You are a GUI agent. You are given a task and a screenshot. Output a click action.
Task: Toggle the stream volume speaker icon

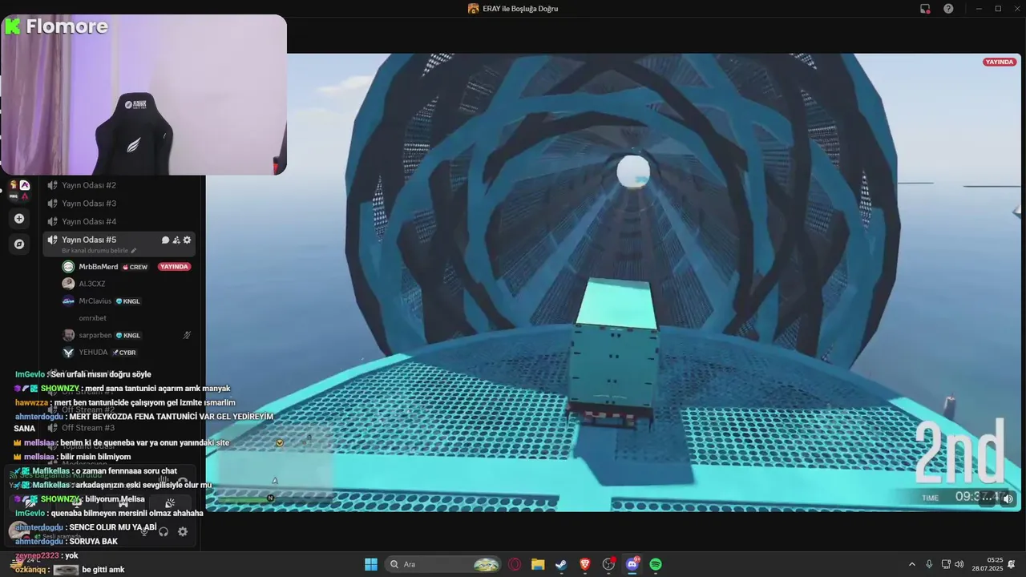1008,498
